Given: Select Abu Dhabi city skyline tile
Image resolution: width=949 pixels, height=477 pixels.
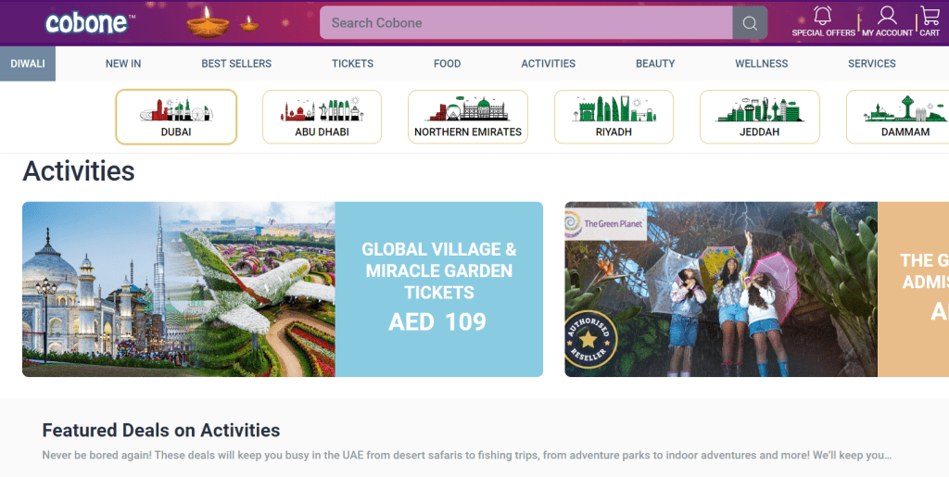Looking at the screenshot, I should (322, 117).
